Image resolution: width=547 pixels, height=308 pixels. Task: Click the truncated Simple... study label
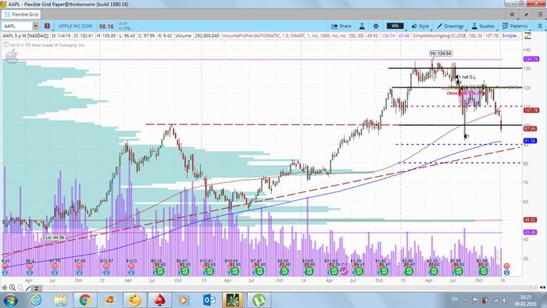click(511, 36)
